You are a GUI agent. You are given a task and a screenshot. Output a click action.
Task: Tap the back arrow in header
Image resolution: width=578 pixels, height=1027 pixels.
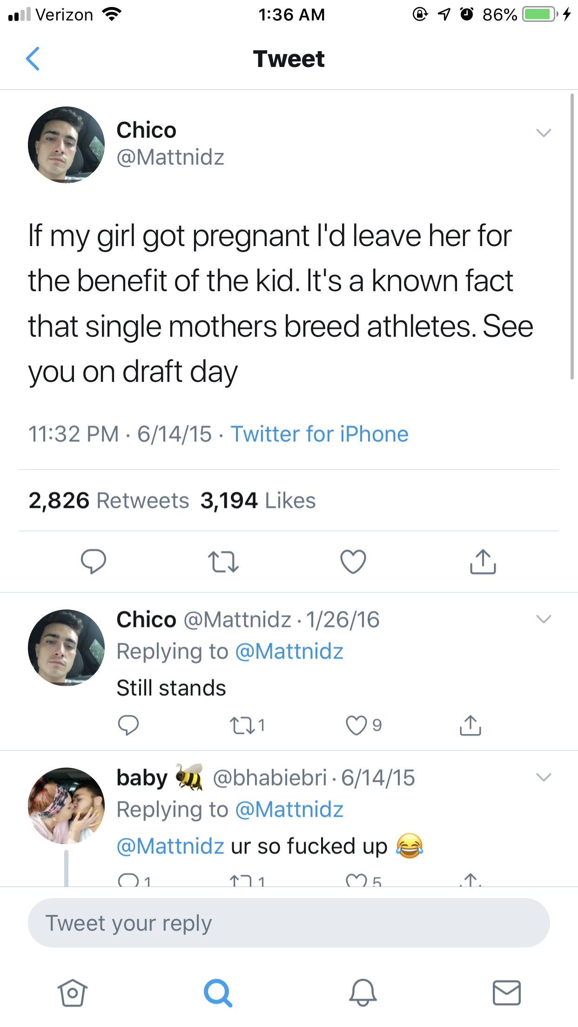[33, 59]
